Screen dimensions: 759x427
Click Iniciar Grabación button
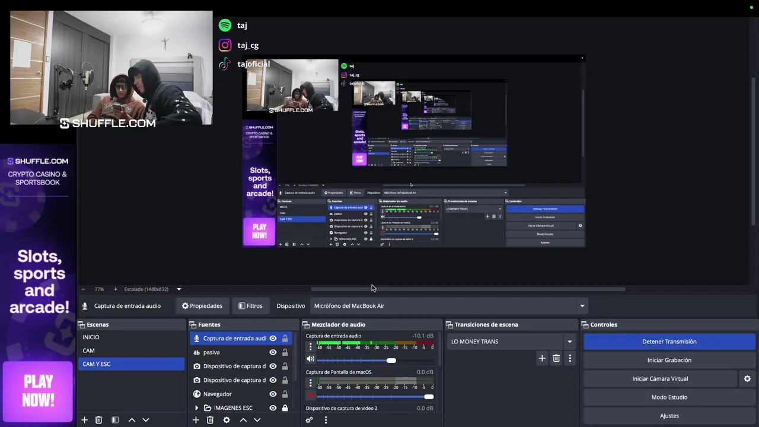click(669, 360)
